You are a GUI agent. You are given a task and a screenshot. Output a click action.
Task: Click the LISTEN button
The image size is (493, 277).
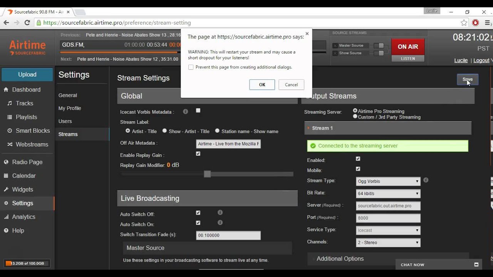408,58
